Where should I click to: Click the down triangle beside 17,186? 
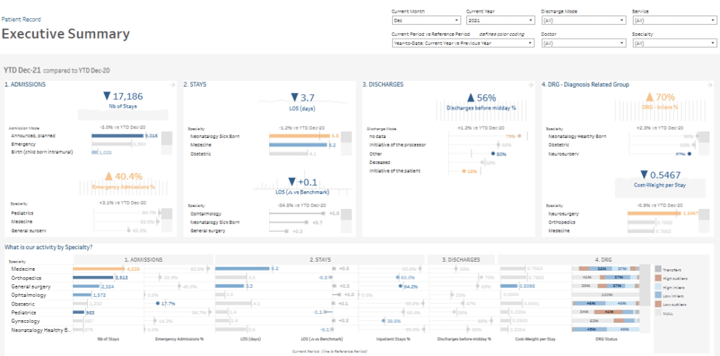tap(107, 96)
